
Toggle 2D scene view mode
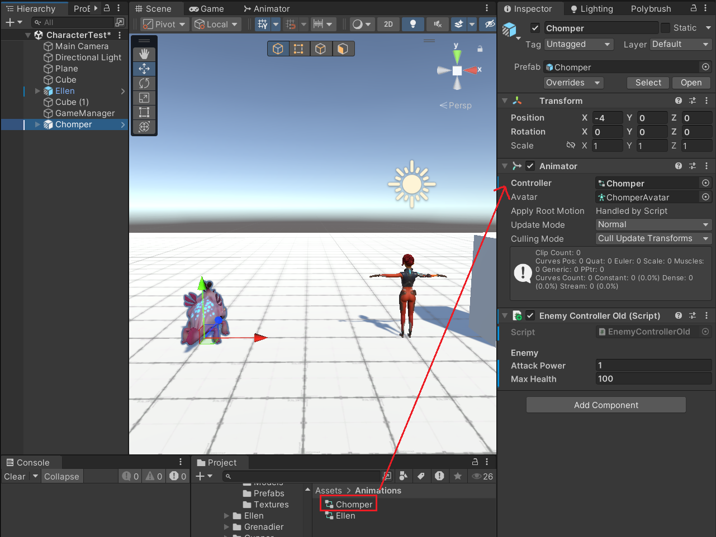coord(388,24)
